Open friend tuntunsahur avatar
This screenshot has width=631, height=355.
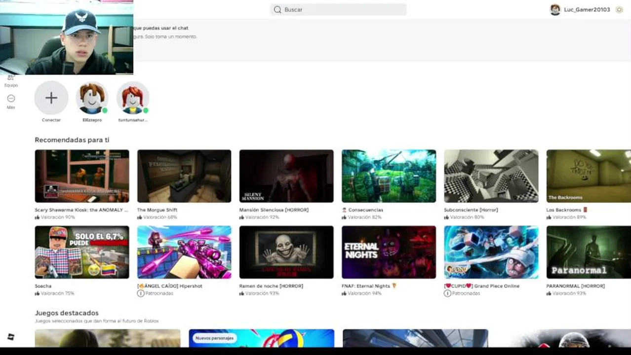133,98
